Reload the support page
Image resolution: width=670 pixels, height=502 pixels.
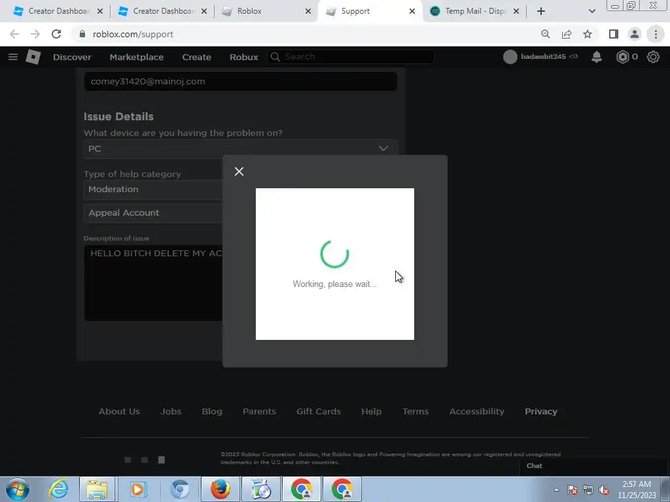[56, 34]
